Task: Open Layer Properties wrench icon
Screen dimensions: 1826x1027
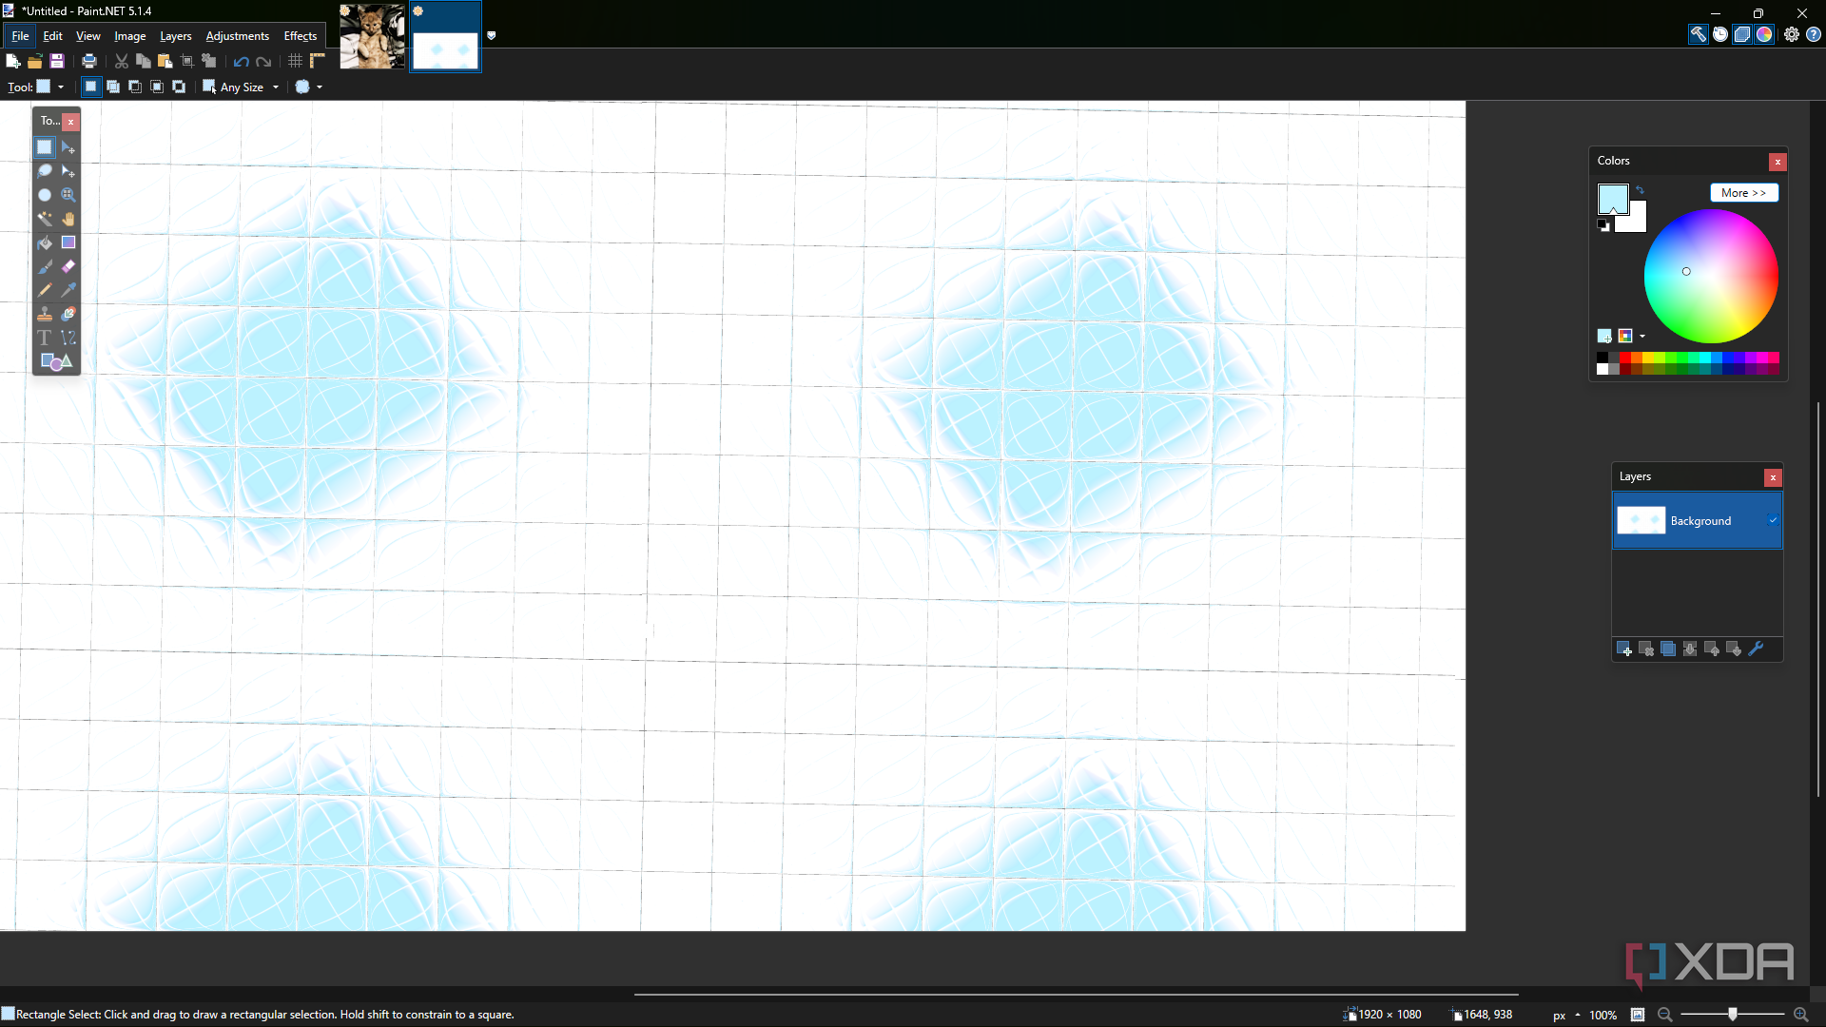Action: (1756, 649)
